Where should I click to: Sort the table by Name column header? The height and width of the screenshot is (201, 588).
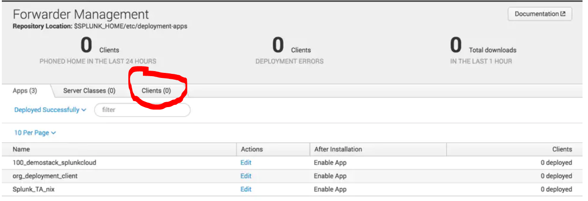[x=21, y=149]
